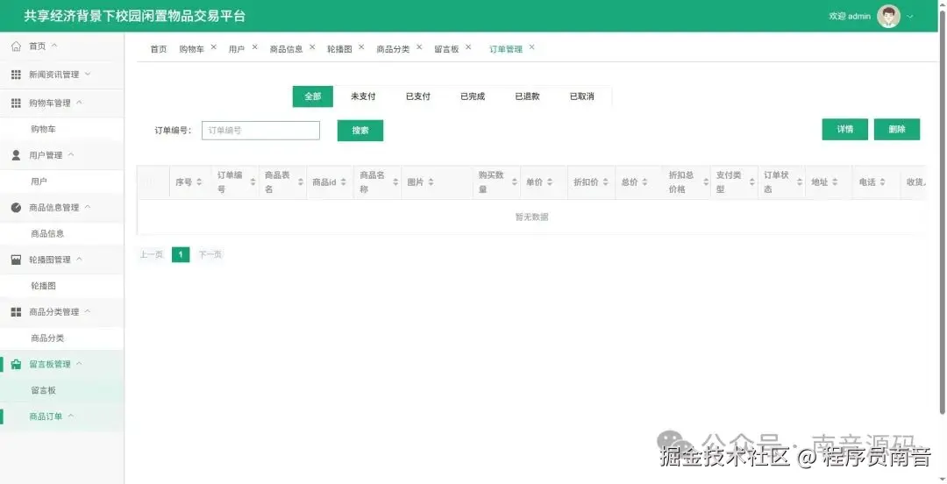
Task: Focus the 订单编号 search input
Action: 261,131
